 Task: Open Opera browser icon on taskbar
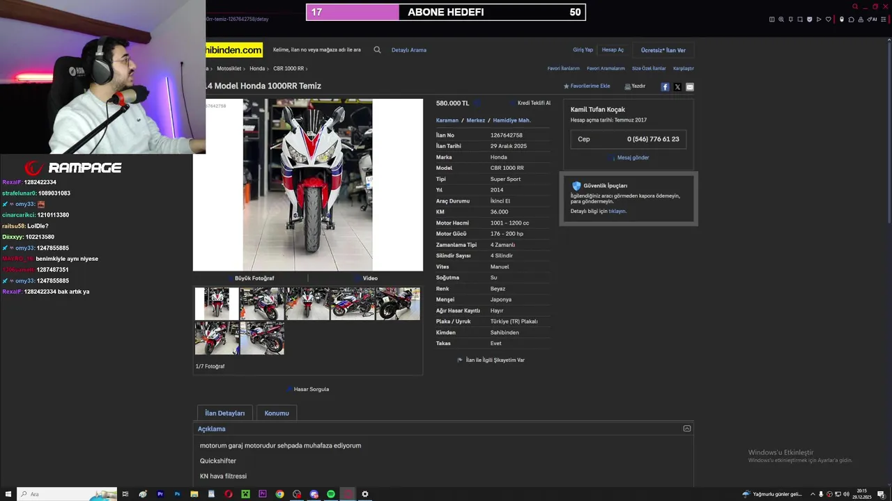(229, 494)
